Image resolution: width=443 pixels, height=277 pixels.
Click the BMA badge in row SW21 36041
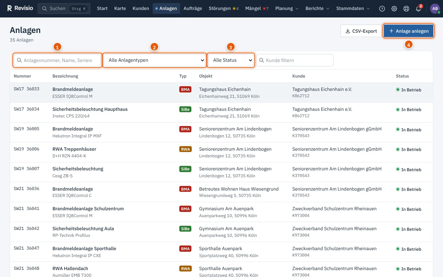(185, 209)
